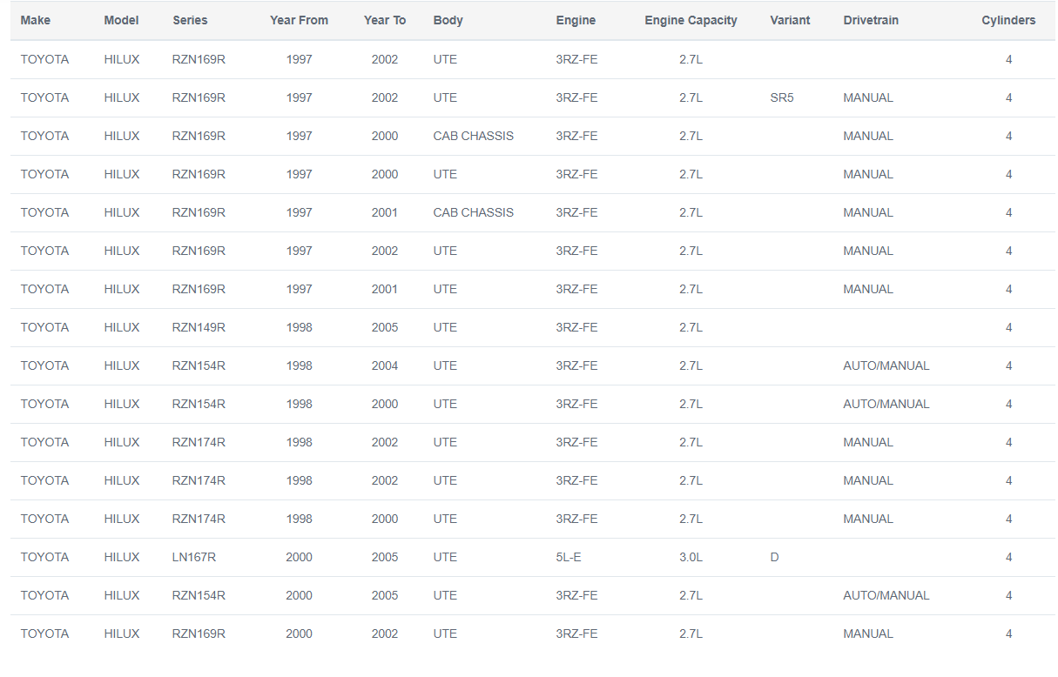Viewport: 1058px width, 677px height.
Task: Select 3RZ-FE engine in the RZN149R row
Action: pyautogui.click(x=576, y=327)
